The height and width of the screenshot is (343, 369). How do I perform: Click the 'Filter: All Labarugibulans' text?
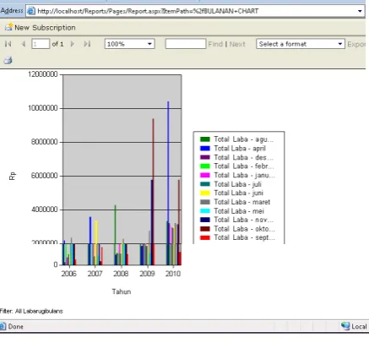coord(31,311)
